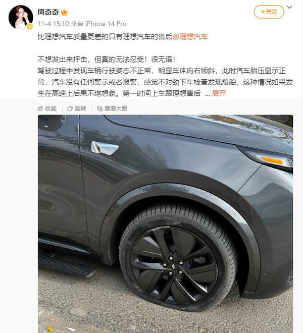303x333 pixels.
Task: Click the 11-4 15:10 post timestamp
Action: pos(53,24)
